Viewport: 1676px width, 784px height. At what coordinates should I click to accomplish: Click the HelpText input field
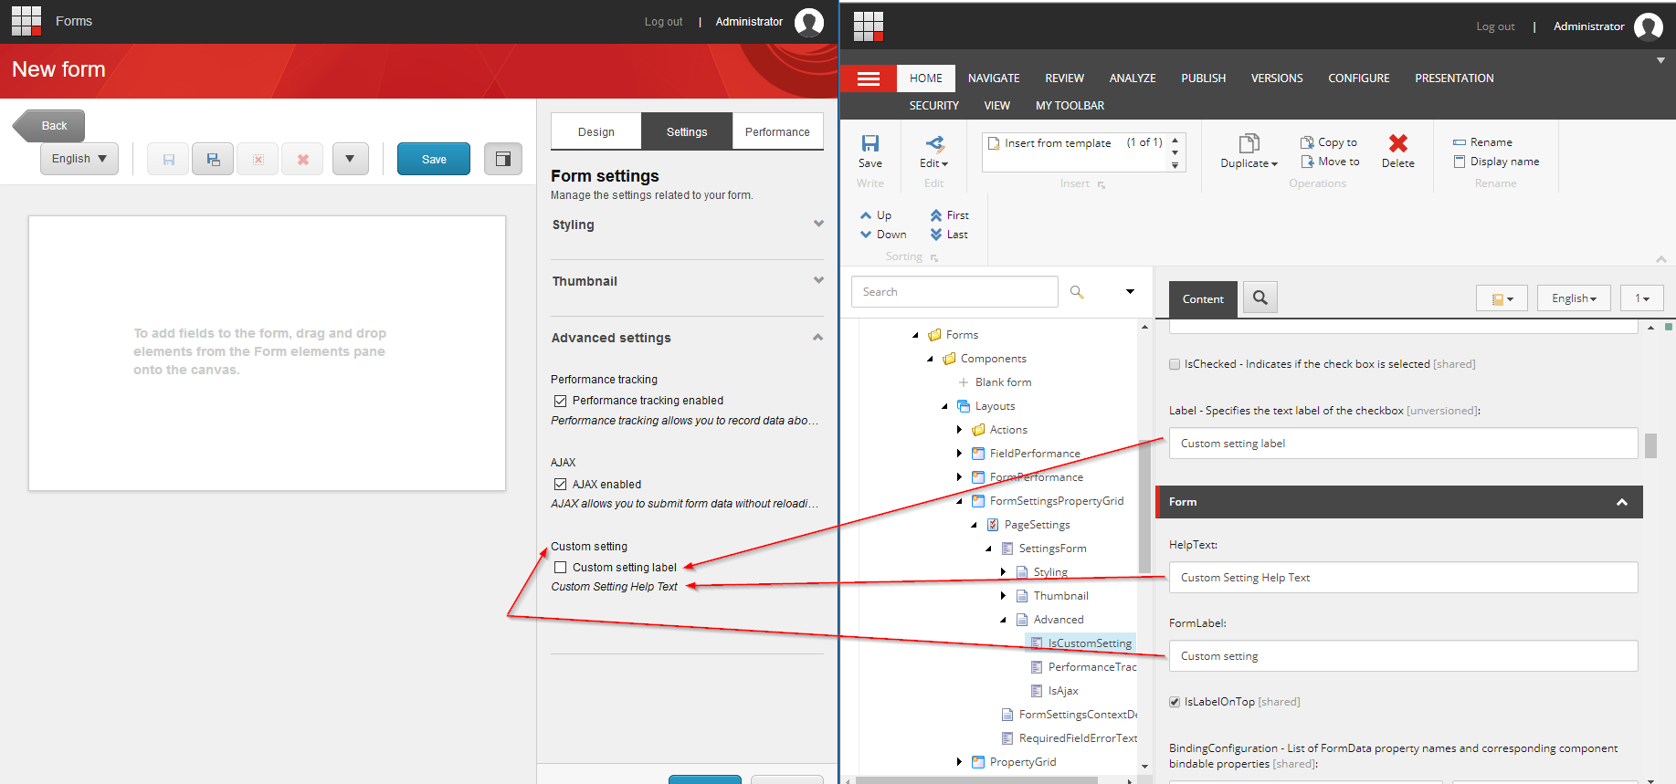[x=1403, y=578]
